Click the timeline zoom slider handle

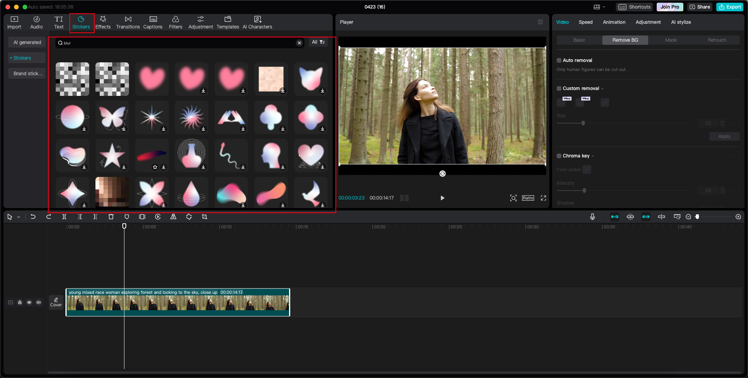[x=697, y=217]
